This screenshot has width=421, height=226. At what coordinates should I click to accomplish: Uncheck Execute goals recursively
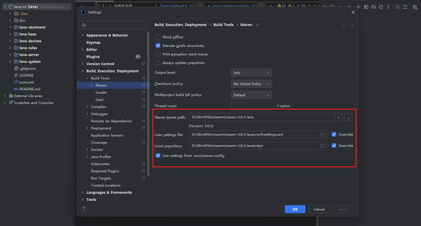[x=158, y=46]
